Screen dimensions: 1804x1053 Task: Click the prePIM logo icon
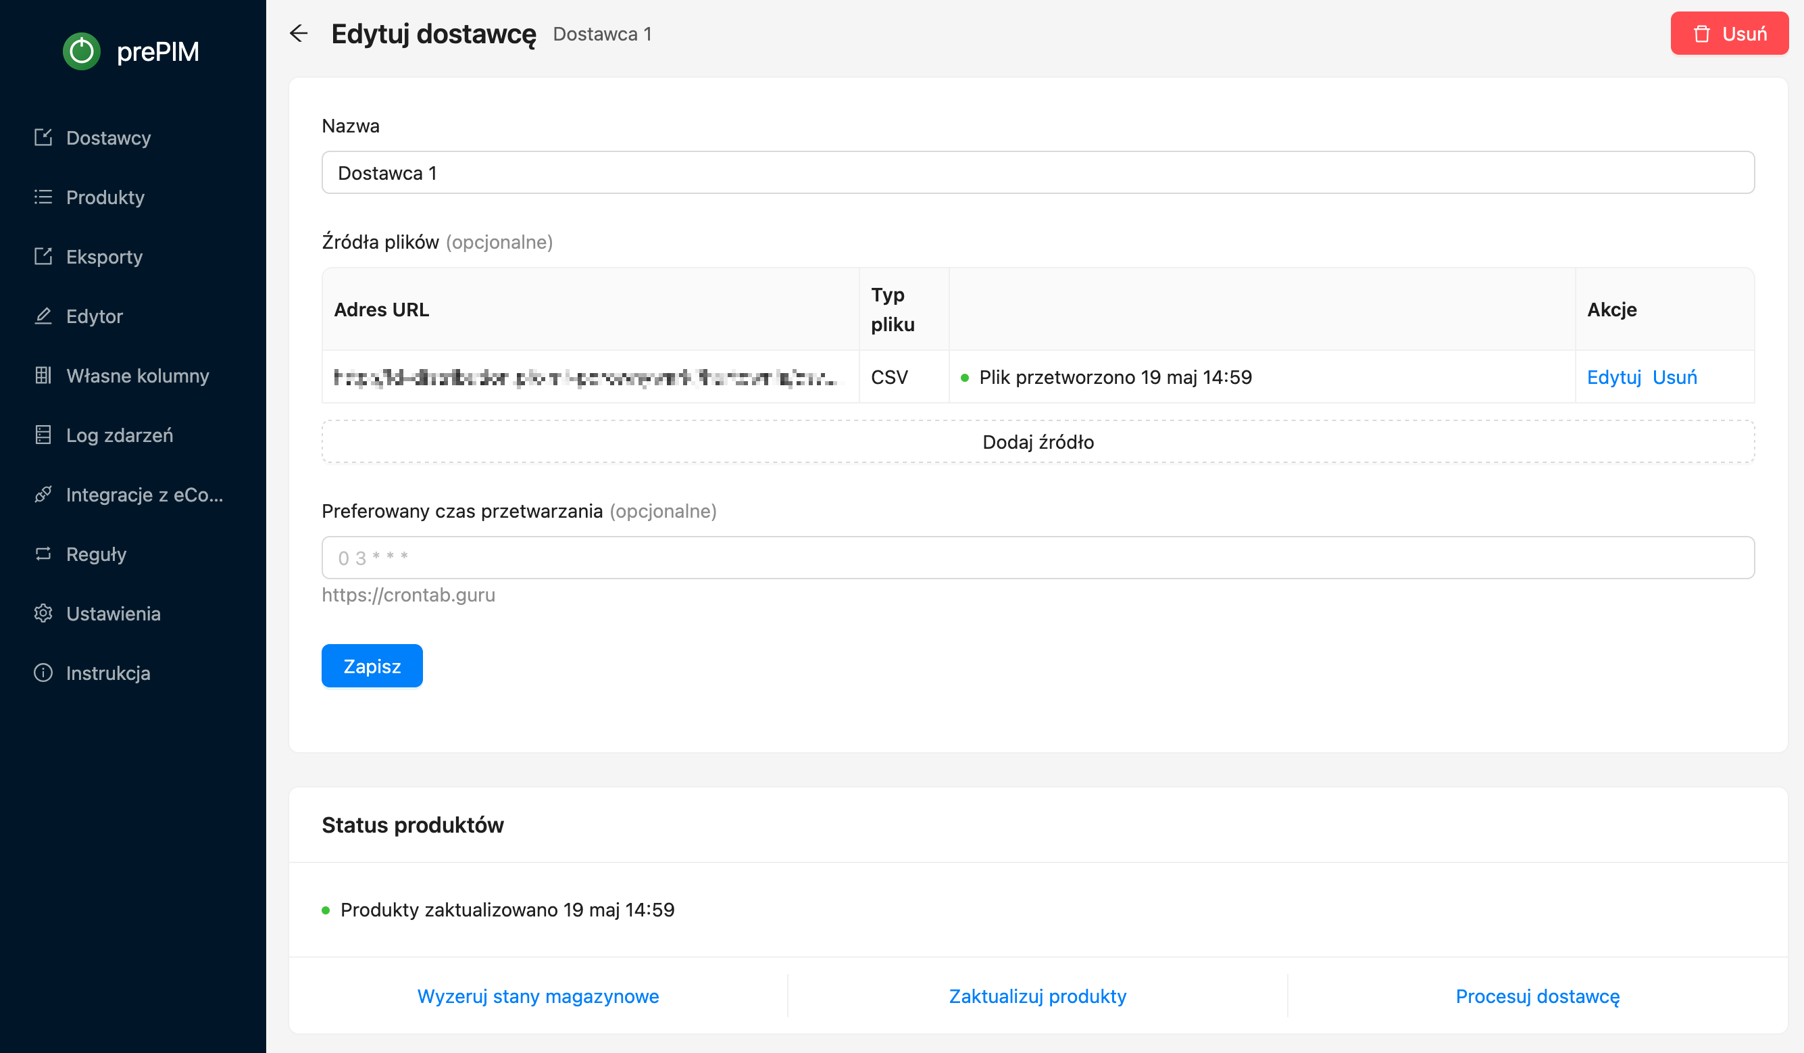pos(82,51)
